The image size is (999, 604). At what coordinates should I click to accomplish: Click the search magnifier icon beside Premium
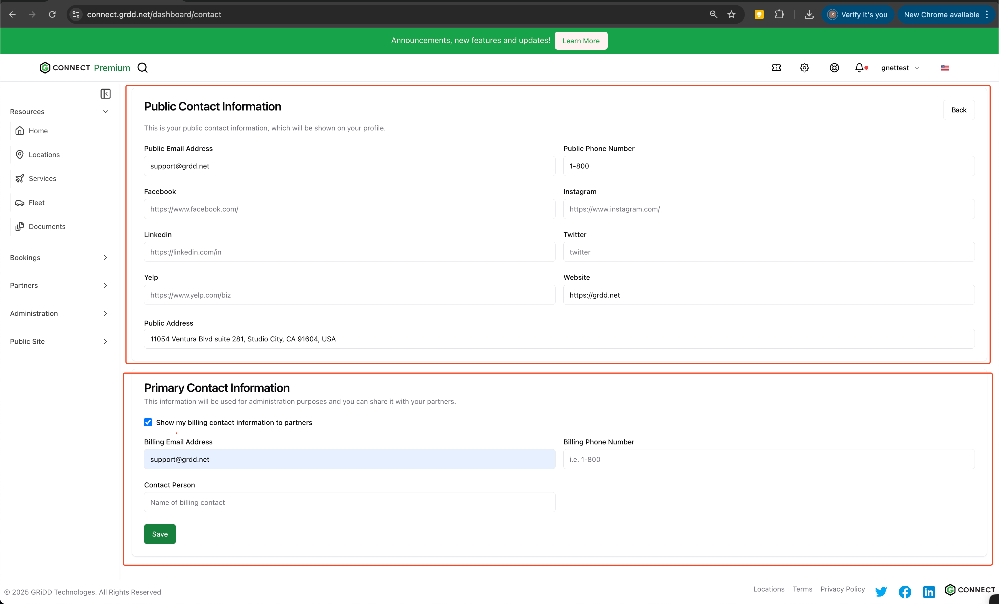(142, 68)
